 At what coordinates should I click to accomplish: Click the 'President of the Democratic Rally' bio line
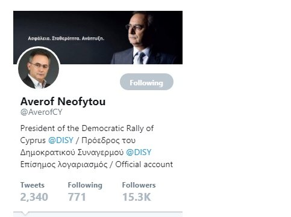87,128
